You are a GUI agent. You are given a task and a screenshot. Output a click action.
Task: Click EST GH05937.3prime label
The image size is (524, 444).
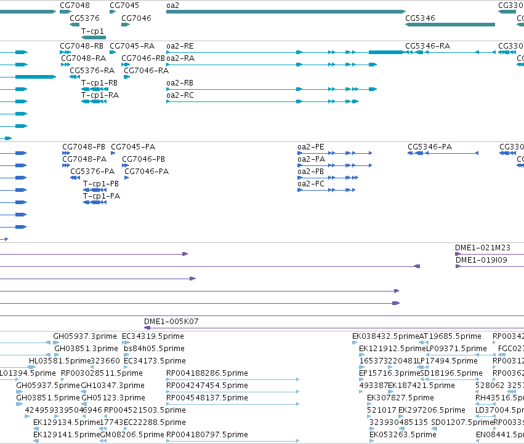click(85, 336)
